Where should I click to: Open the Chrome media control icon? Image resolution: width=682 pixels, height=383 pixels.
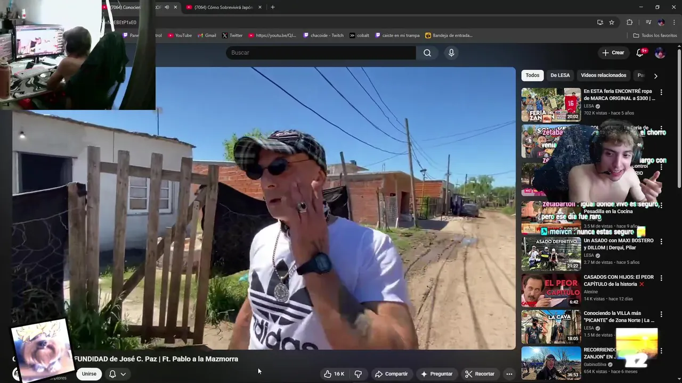tap(648, 22)
